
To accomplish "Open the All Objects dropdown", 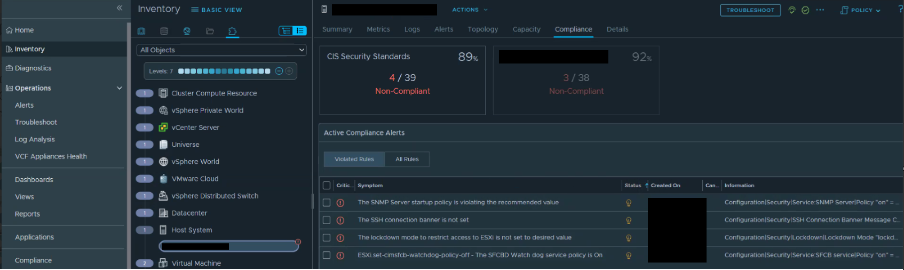I will pos(221,50).
